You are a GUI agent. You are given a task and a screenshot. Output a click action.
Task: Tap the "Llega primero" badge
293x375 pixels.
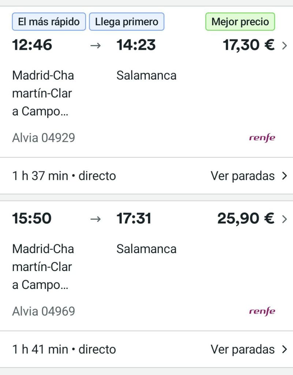[x=127, y=22]
